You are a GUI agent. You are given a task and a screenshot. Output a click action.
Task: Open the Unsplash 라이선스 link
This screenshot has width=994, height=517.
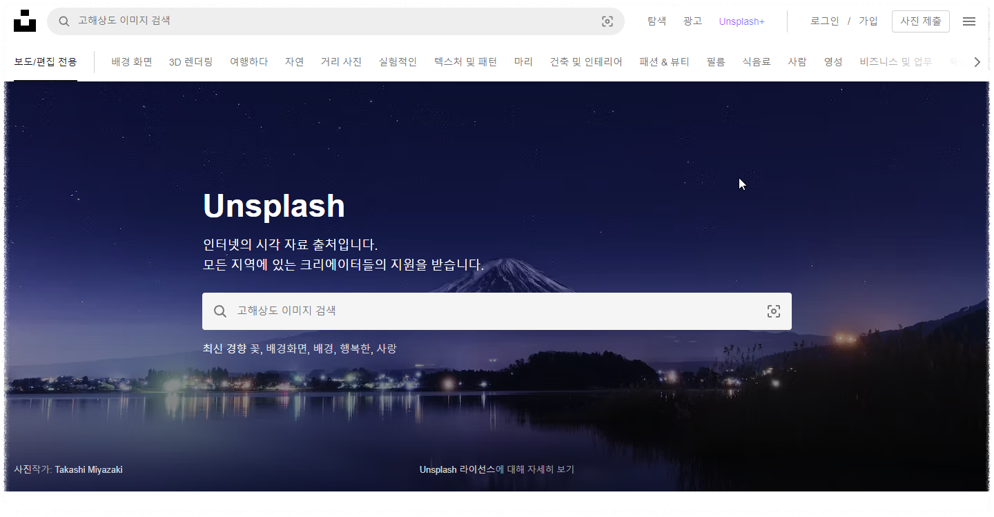458,470
